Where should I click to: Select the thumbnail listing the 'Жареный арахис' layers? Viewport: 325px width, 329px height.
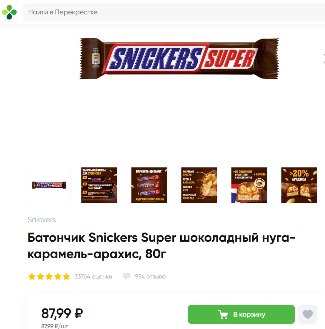(199, 185)
